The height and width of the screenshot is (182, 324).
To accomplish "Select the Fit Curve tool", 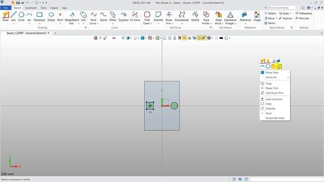I will [135, 17].
